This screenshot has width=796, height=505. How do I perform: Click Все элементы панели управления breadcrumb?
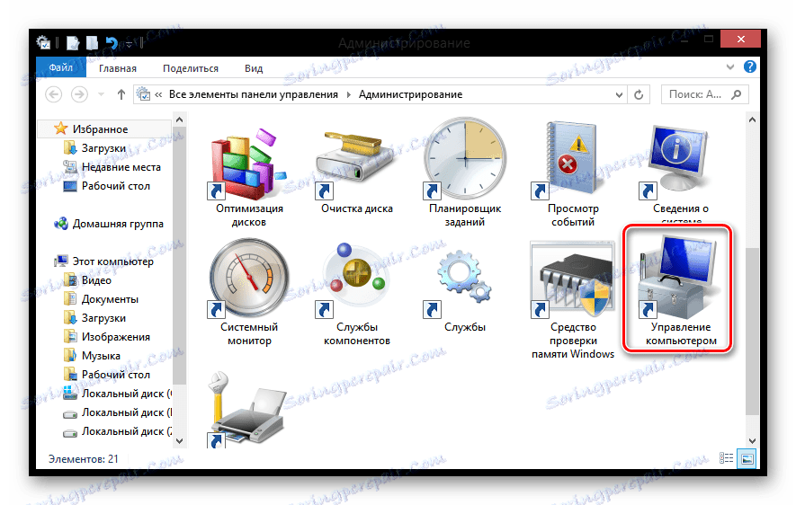[254, 94]
